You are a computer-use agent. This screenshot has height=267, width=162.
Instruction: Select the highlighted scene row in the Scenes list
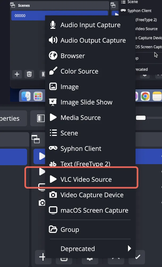14,157
